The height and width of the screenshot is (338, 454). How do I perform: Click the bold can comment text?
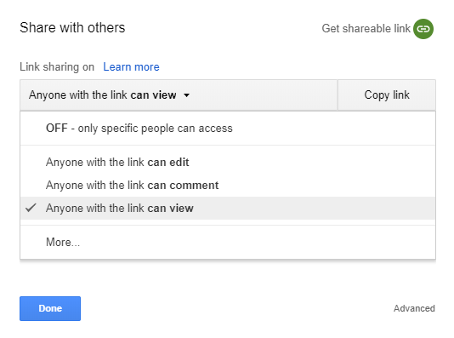pyautogui.click(x=183, y=186)
